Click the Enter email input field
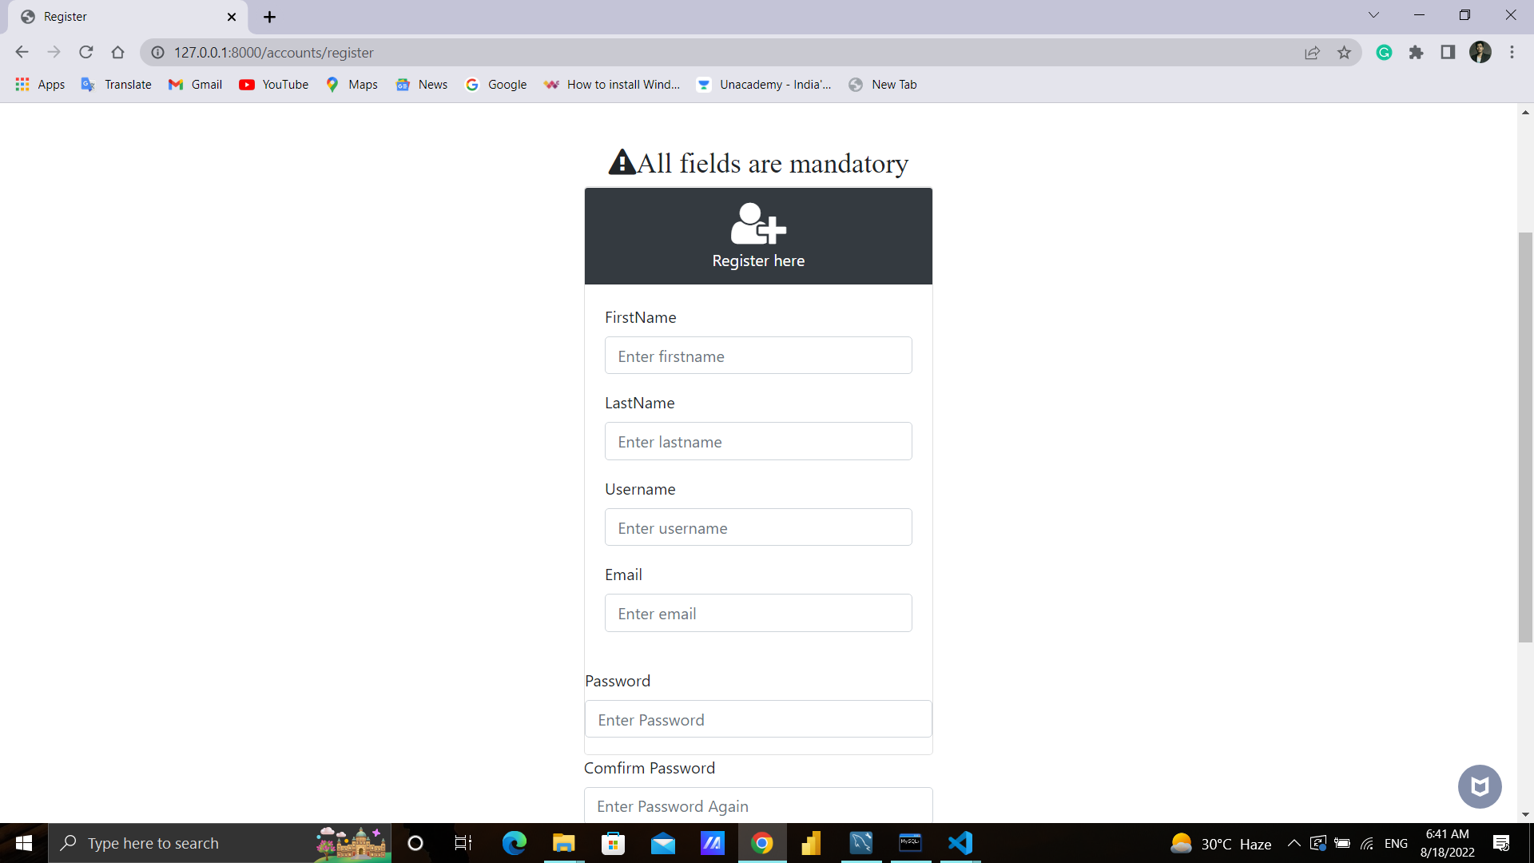The image size is (1534, 863). (x=757, y=613)
